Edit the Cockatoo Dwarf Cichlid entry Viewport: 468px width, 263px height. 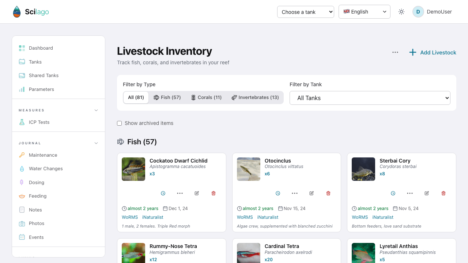(197, 193)
